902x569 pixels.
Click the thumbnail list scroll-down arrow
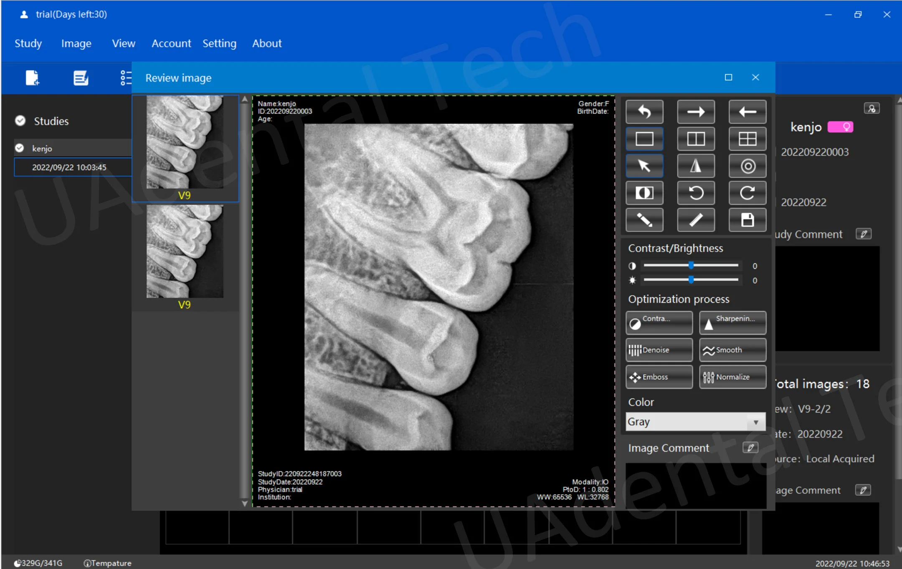point(245,504)
